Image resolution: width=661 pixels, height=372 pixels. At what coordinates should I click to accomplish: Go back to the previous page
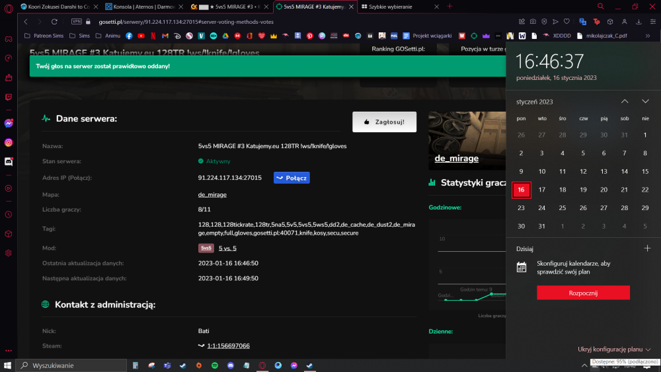coord(26,22)
